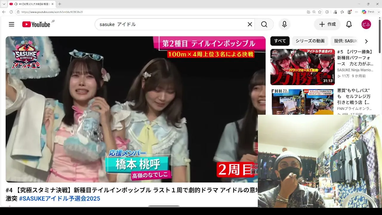Screen dimensions: 382x215
Task: Go back in browser history
Action: [x=4, y=12]
